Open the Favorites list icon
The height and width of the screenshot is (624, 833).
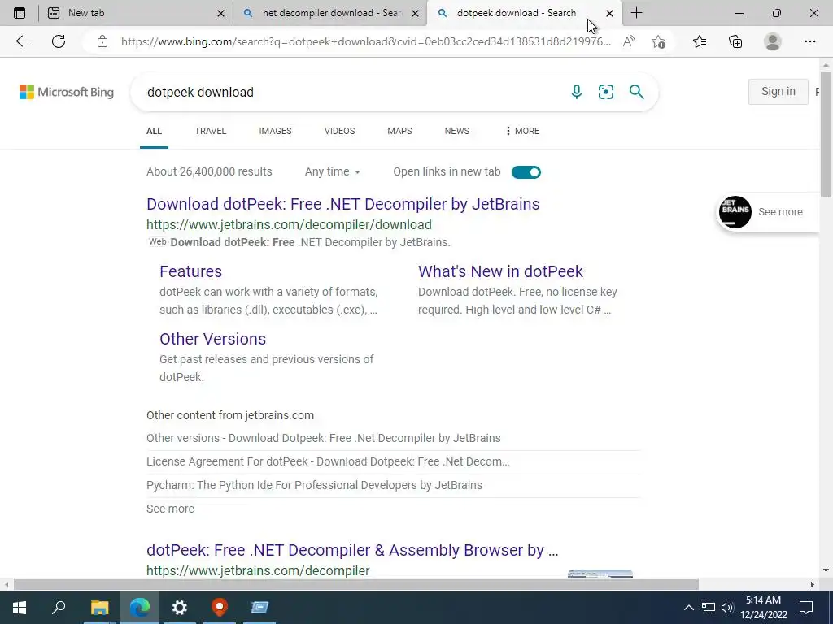tap(700, 41)
